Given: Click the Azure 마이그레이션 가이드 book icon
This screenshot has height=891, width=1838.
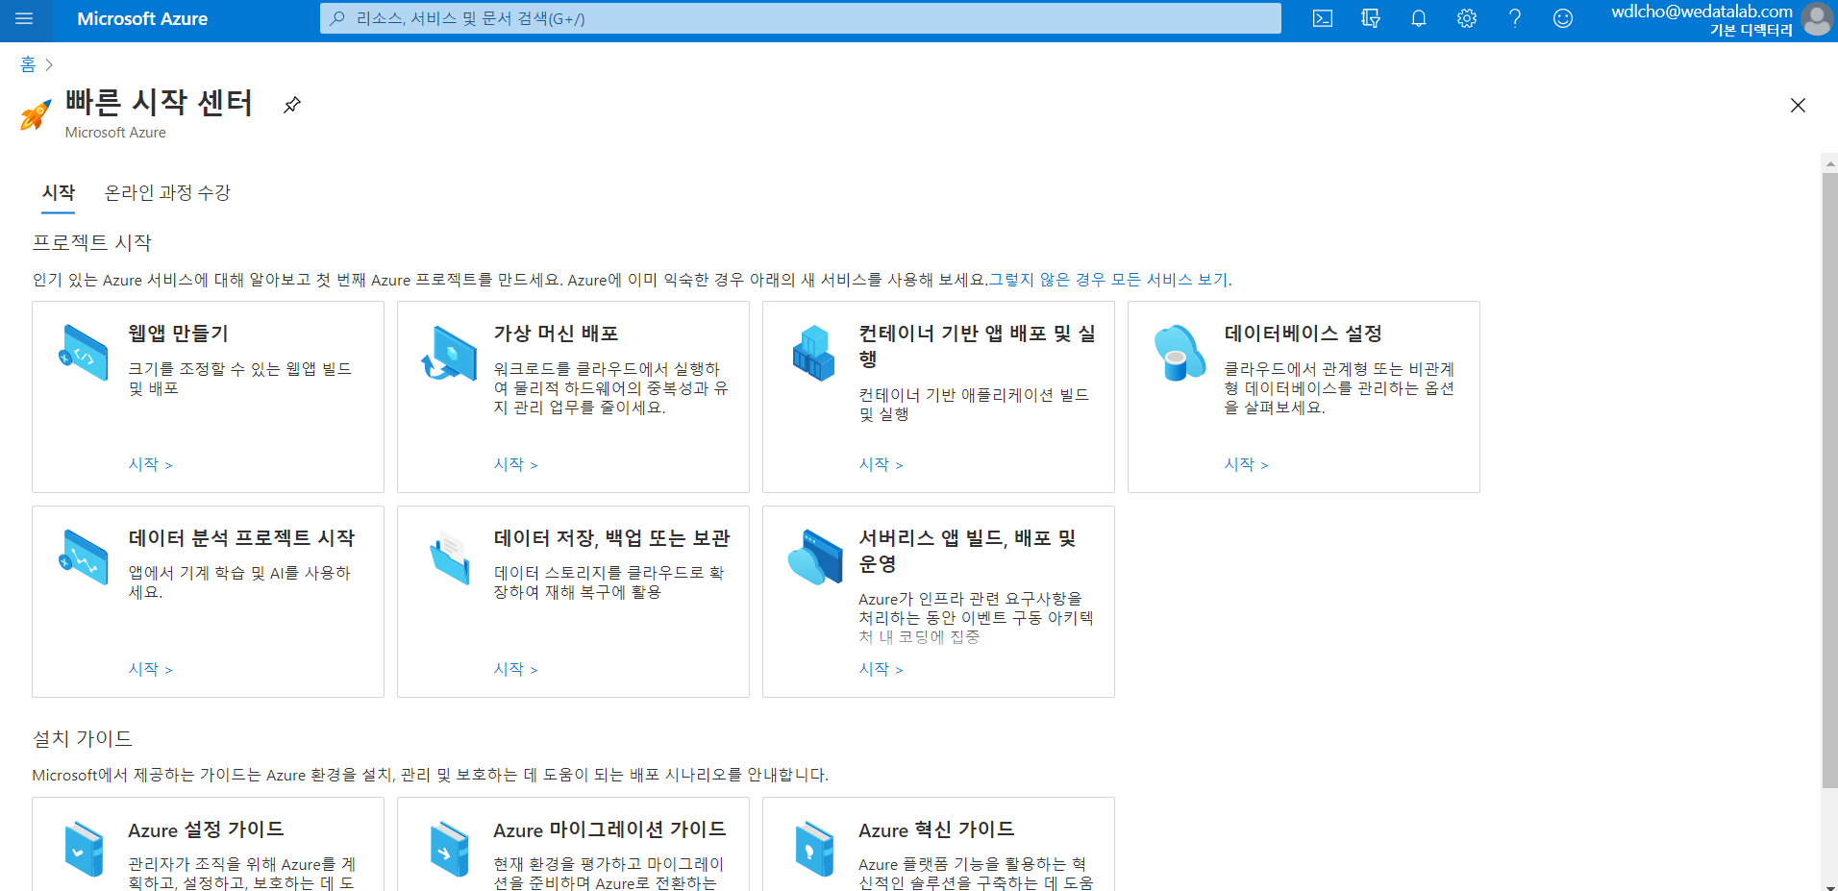Looking at the screenshot, I should pyautogui.click(x=449, y=849).
